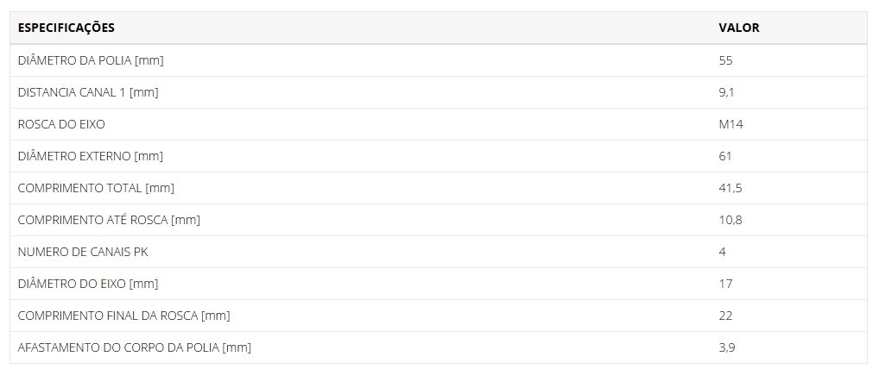Click the value 4 for PK channels
Viewport: 873px width, 369px height.
722,252
